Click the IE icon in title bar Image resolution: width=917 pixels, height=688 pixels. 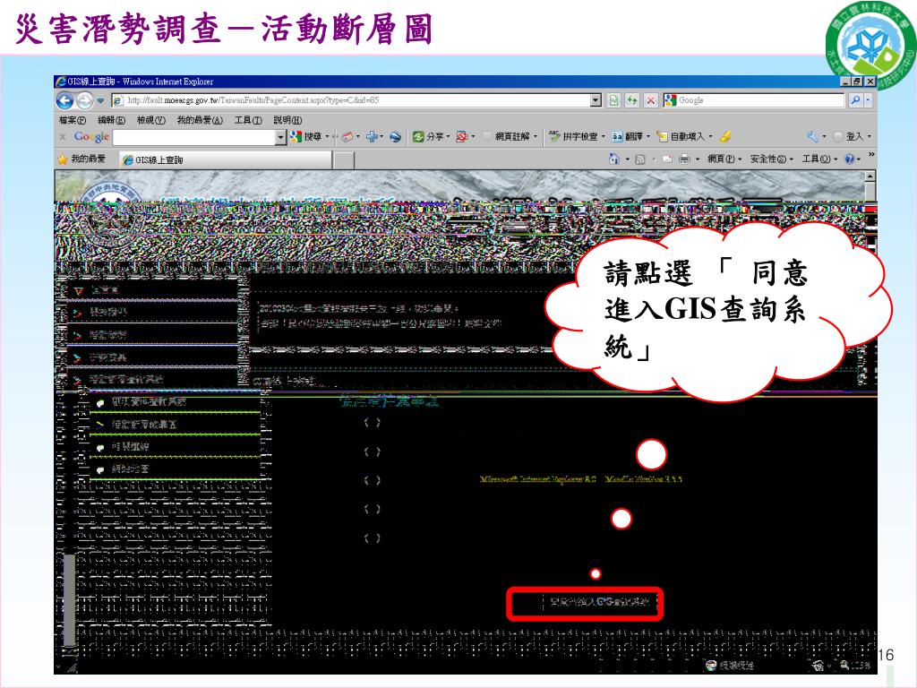pyautogui.click(x=60, y=82)
